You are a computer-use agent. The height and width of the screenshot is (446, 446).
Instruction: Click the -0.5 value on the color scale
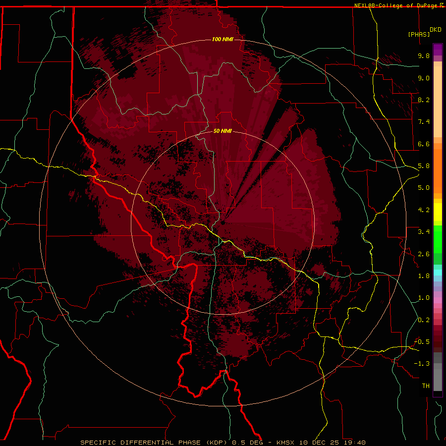[422, 342]
